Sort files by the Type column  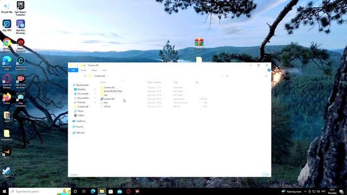point(176,82)
